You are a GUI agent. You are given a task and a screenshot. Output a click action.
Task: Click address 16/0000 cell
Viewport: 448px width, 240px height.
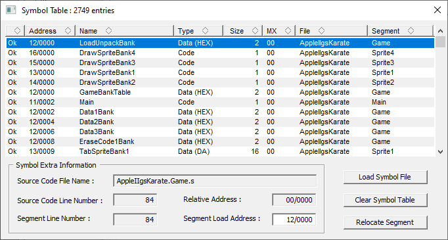tap(42, 53)
